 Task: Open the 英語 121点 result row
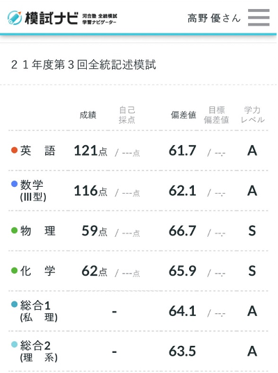click(x=138, y=150)
